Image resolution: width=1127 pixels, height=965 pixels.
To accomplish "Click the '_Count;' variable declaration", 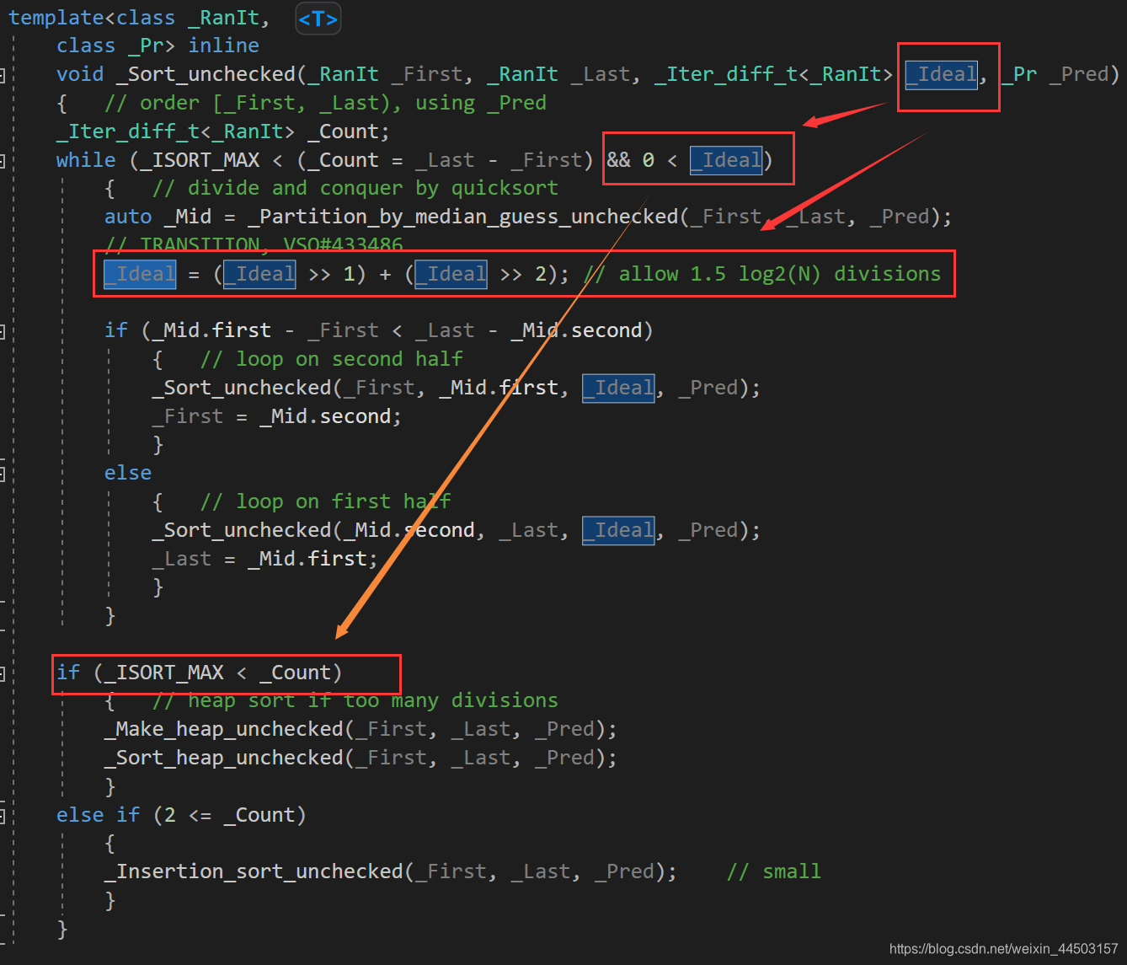I will click(349, 131).
